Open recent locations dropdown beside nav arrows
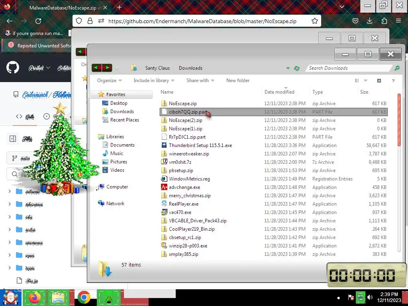 [x=117, y=69]
